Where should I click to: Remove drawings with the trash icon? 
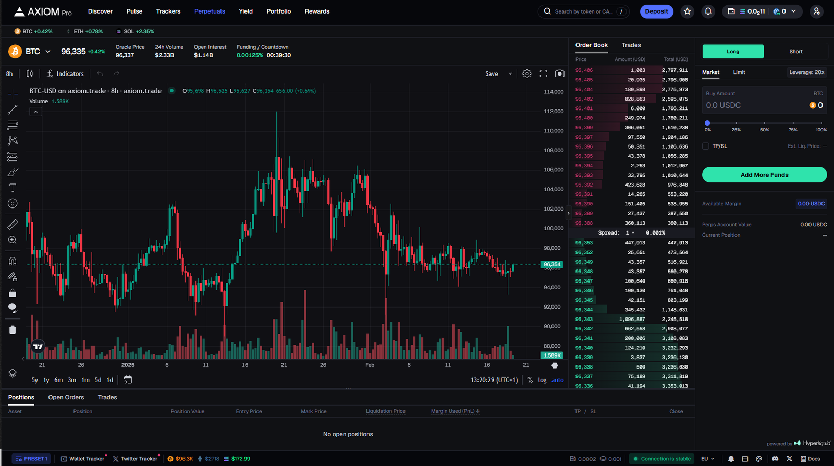(x=13, y=329)
